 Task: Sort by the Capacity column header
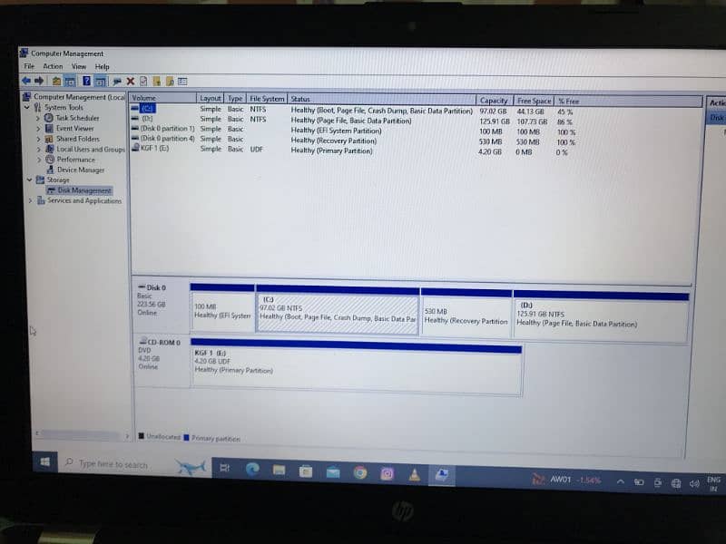coord(494,101)
